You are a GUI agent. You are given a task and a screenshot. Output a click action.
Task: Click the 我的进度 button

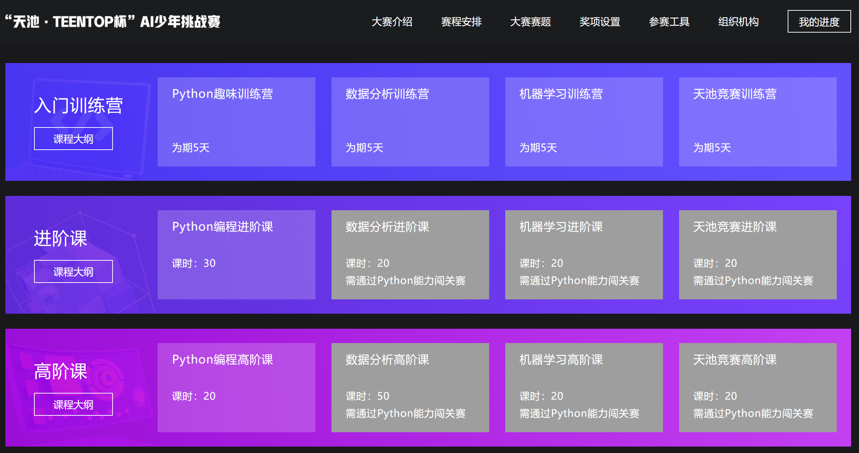(819, 22)
